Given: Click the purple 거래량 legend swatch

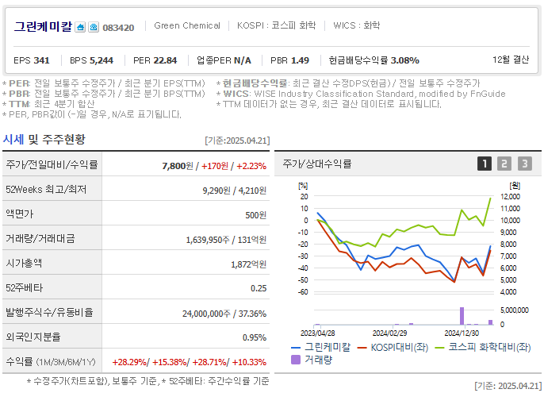Looking at the screenshot, I should 296,360.
